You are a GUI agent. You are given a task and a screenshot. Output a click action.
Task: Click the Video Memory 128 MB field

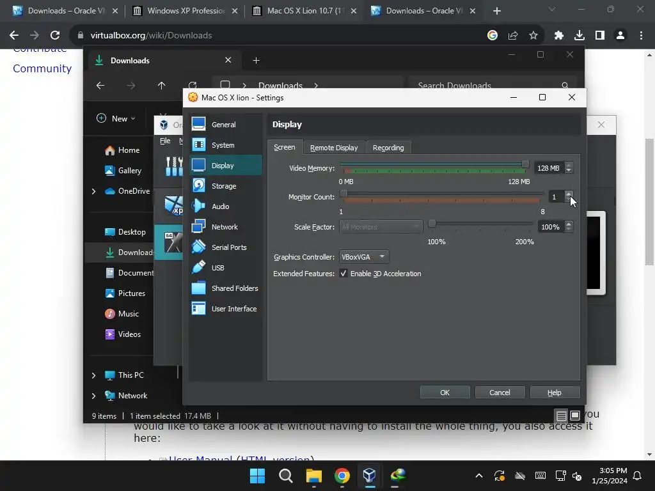[549, 168]
